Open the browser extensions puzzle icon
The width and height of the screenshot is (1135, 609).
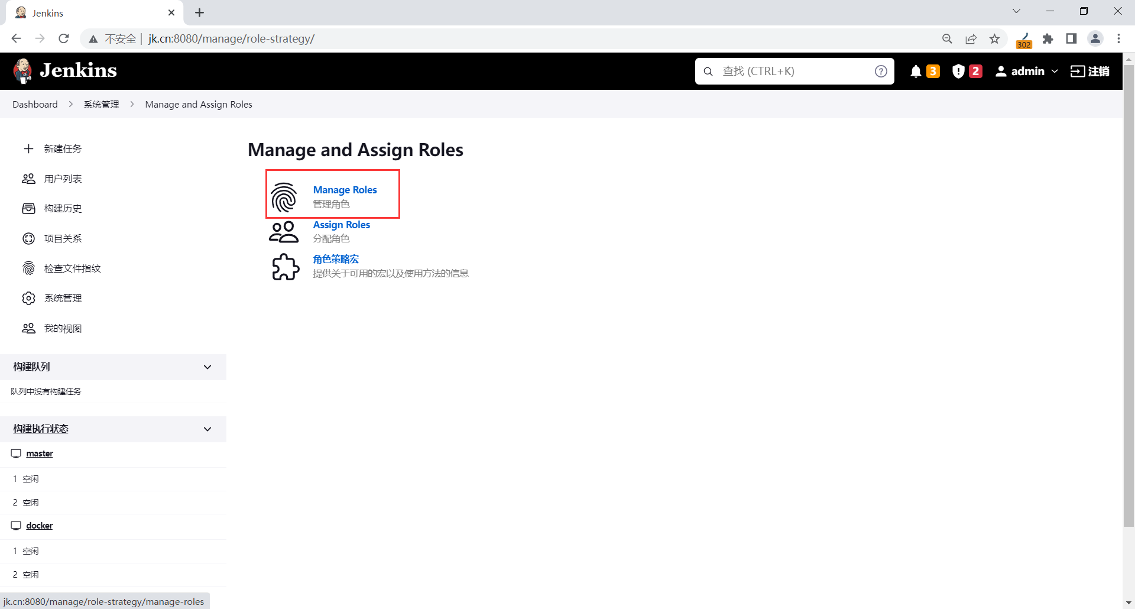coord(1048,38)
